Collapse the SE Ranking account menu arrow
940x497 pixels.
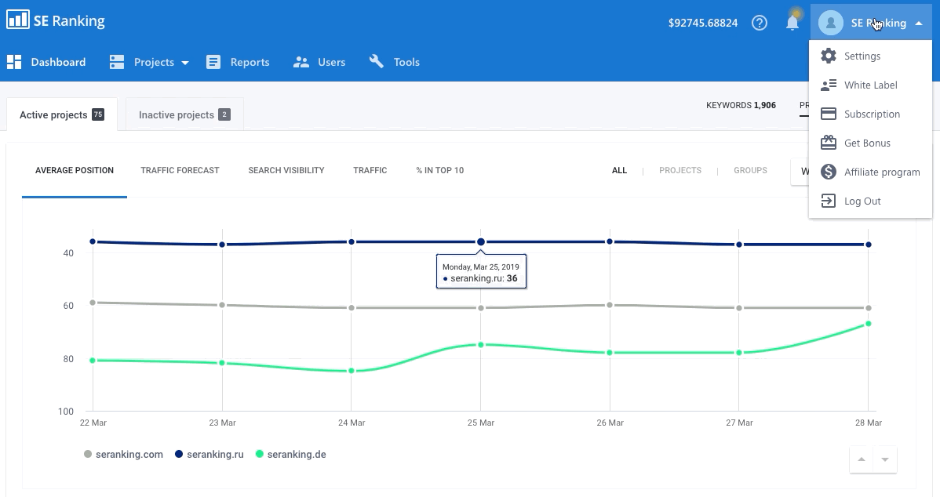918,24
